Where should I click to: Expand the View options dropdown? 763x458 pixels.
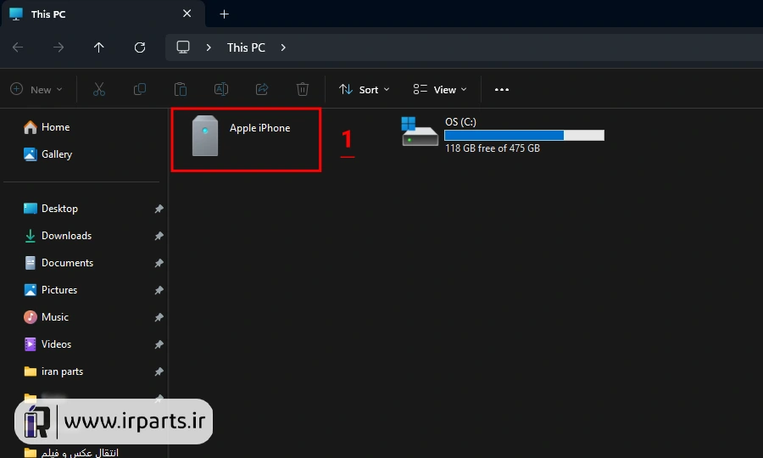click(440, 90)
